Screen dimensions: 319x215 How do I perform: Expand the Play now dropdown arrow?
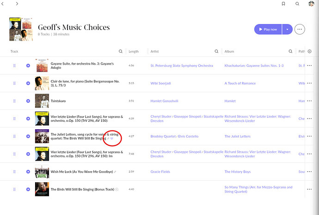pos(287,29)
